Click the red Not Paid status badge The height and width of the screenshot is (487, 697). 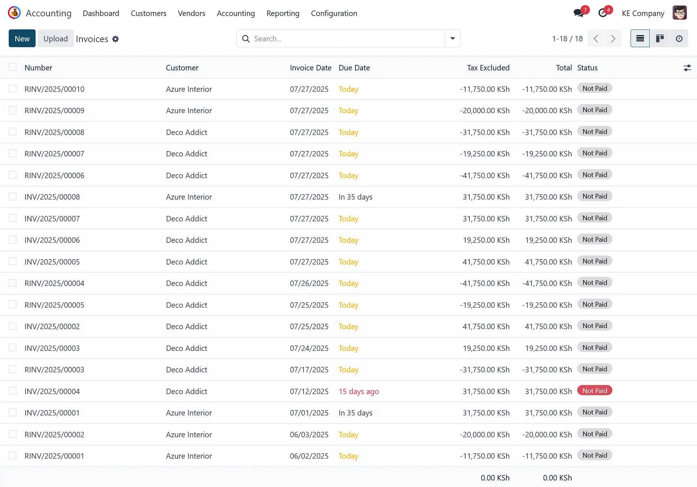(x=594, y=391)
